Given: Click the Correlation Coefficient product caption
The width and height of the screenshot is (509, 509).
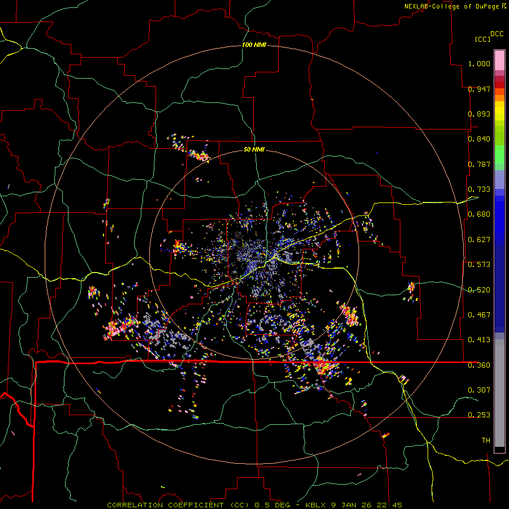Looking at the screenshot, I should (x=255, y=505).
